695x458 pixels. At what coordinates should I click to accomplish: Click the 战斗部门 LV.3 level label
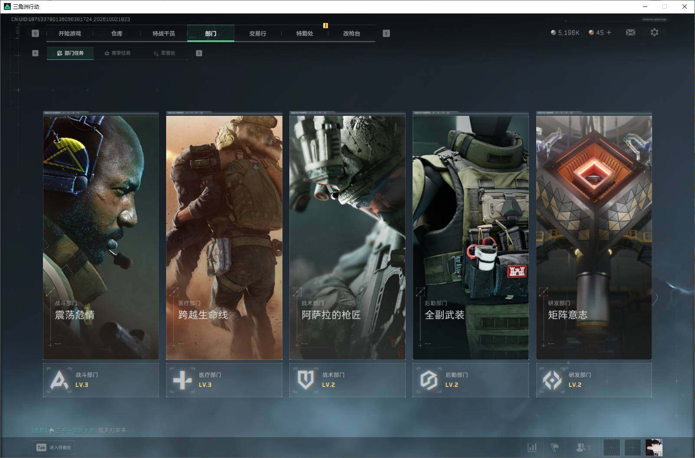82,385
